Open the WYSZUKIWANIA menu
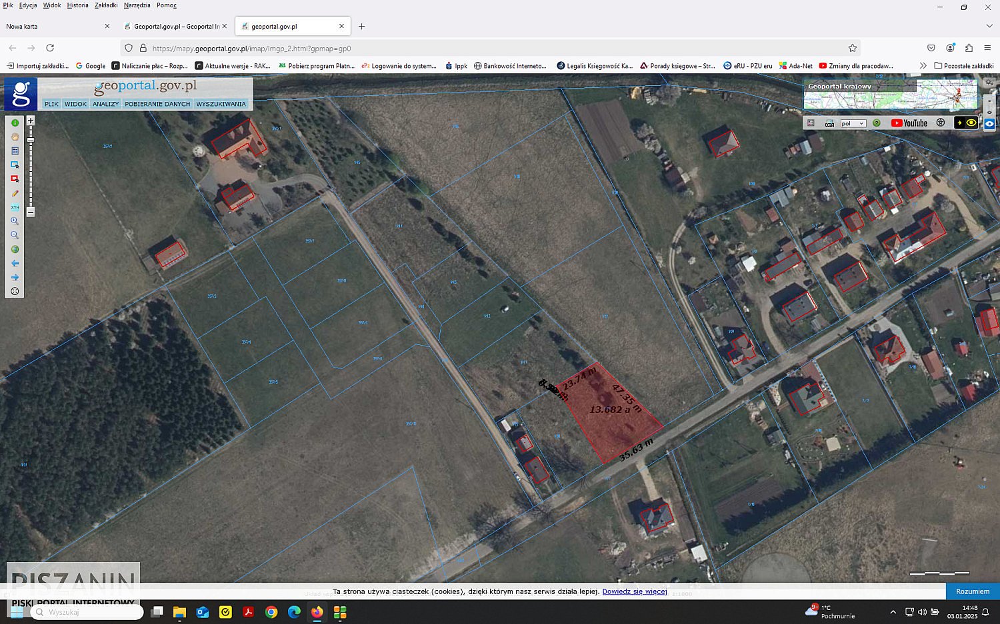This screenshot has height=624, width=1000. click(221, 104)
